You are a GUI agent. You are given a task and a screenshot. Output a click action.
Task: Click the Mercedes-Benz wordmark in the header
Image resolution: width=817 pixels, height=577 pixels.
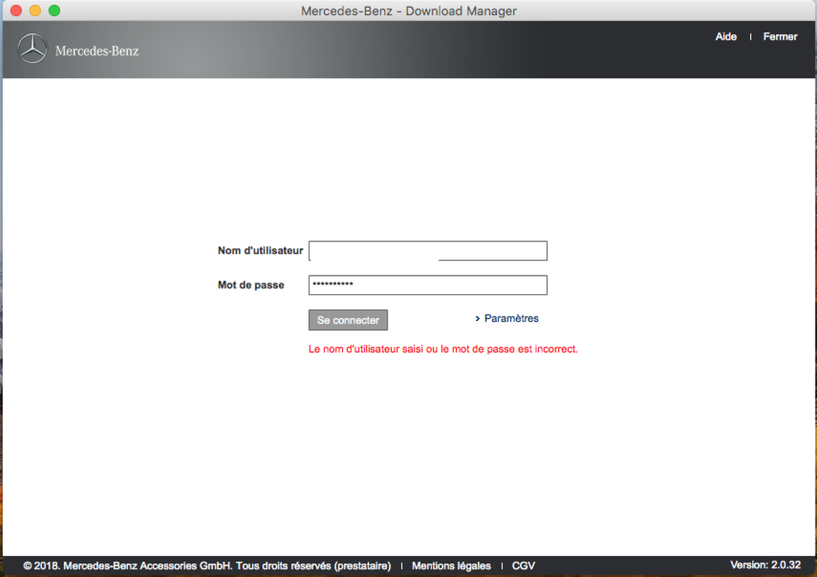click(97, 51)
